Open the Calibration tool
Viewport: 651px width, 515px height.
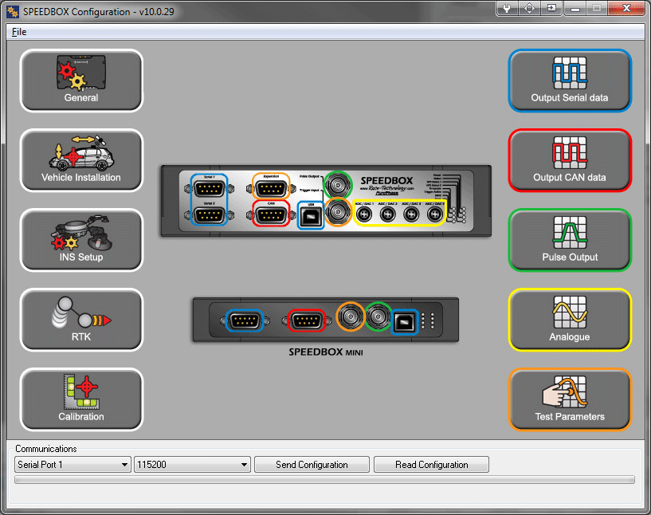pos(81,399)
